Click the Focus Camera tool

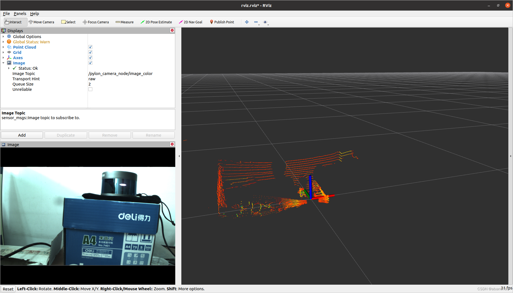pyautogui.click(x=95, y=22)
